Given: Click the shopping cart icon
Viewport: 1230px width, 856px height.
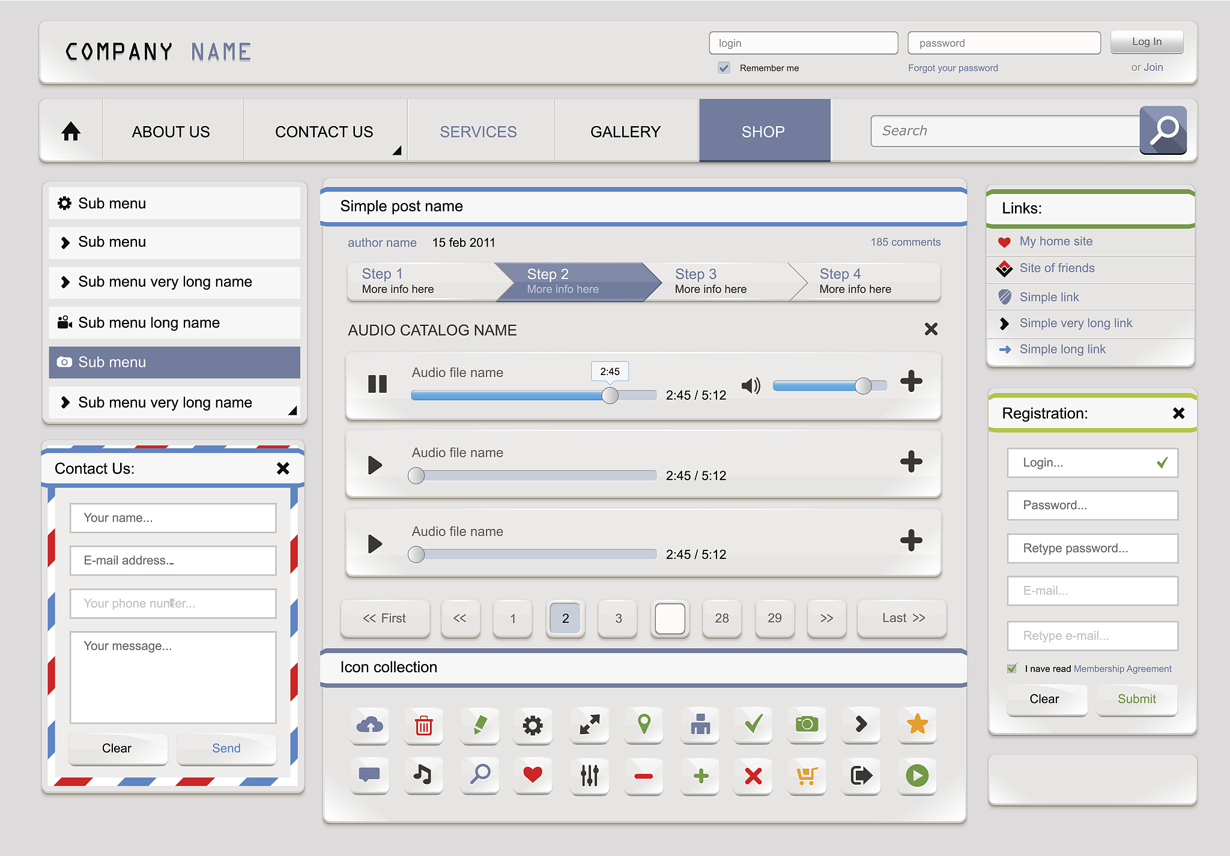Looking at the screenshot, I should coord(807,776).
